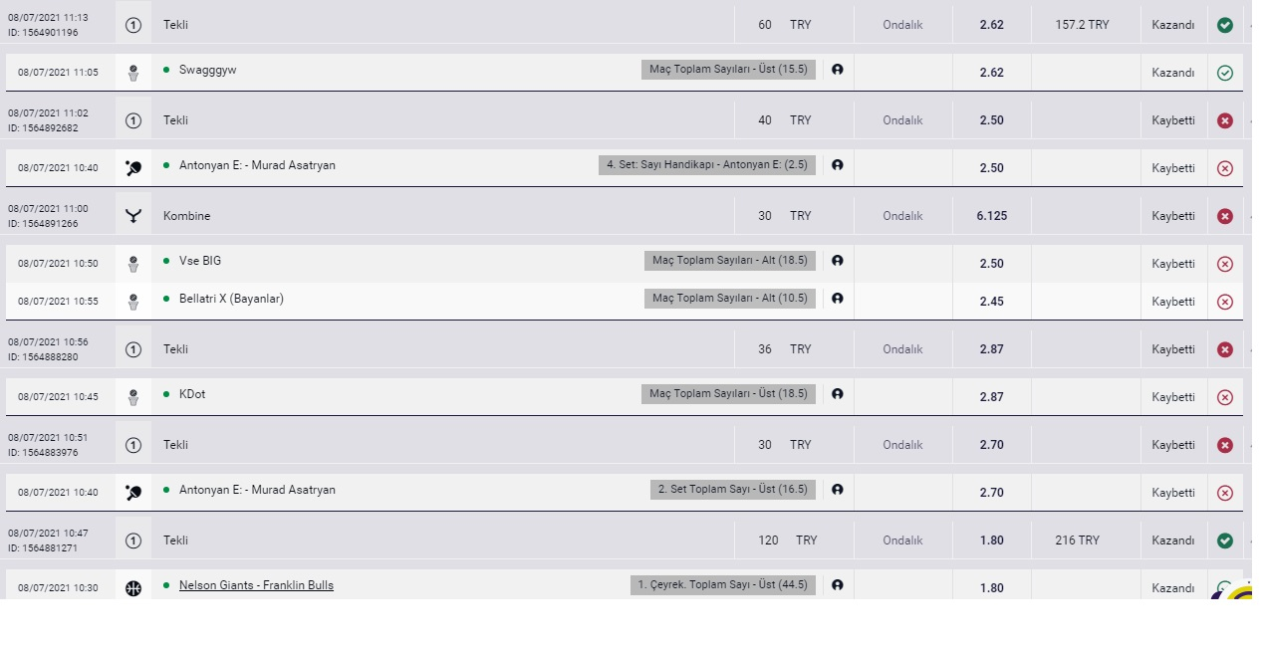Click the info icon next to Swagggyw market
Image resolution: width=1264 pixels, height=648 pixels.
[x=838, y=70]
